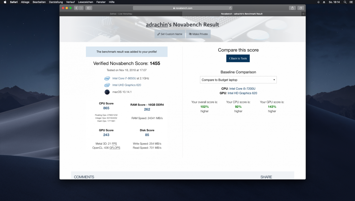Click the Tested on Nov 18, 2018 text
355x201 pixels.
point(127,70)
